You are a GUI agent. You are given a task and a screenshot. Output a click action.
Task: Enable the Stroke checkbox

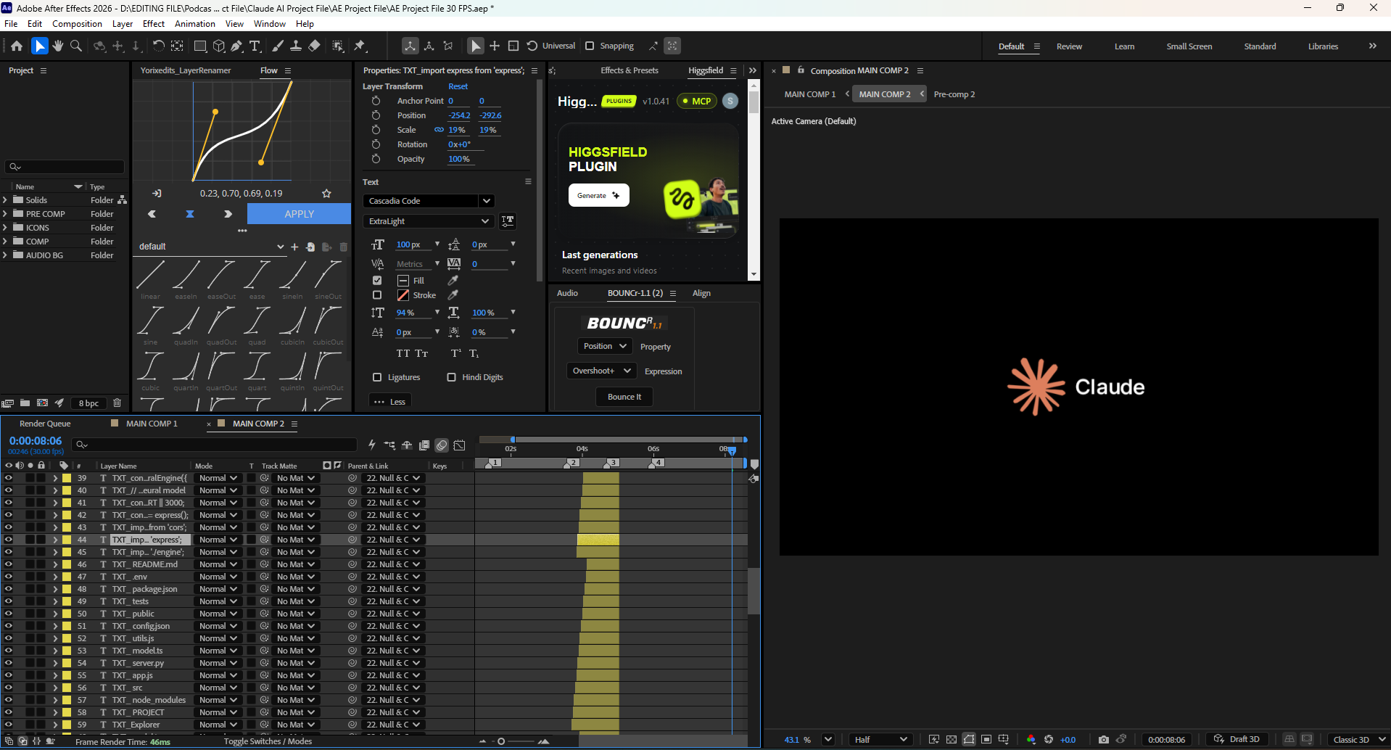[x=377, y=295]
